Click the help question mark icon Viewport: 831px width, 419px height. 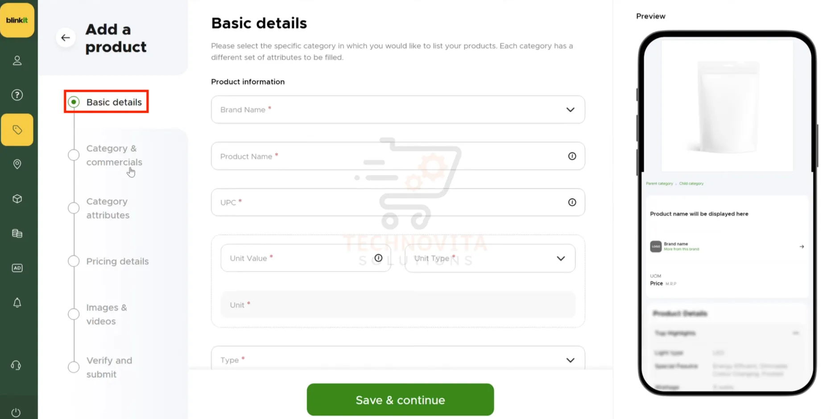[x=17, y=94]
